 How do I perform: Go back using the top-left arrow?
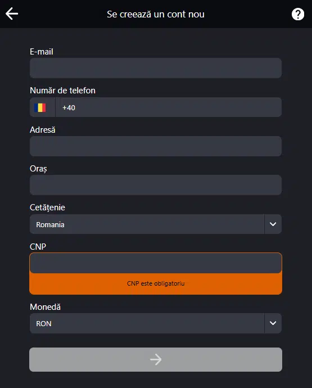click(x=12, y=13)
